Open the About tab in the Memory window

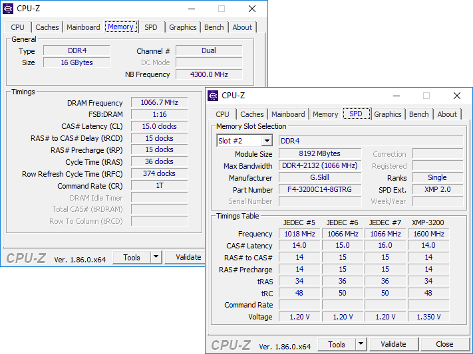242,27
